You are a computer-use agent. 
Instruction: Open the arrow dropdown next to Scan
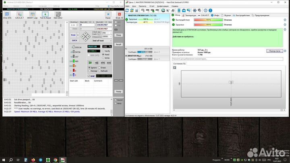pos(78,35)
